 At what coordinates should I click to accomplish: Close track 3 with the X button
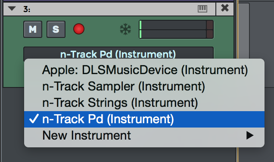click(x=225, y=8)
